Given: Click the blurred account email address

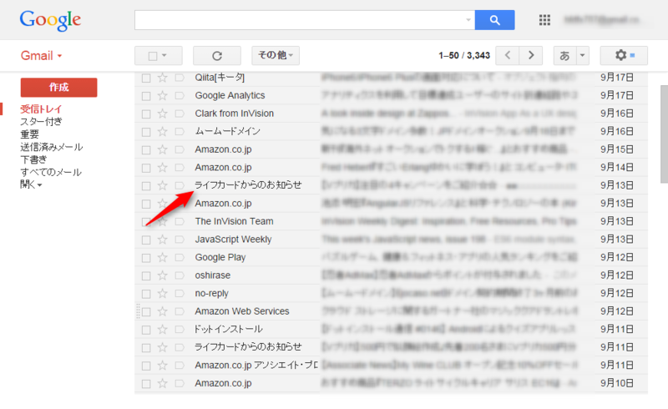Looking at the screenshot, I should pyautogui.click(x=601, y=19).
